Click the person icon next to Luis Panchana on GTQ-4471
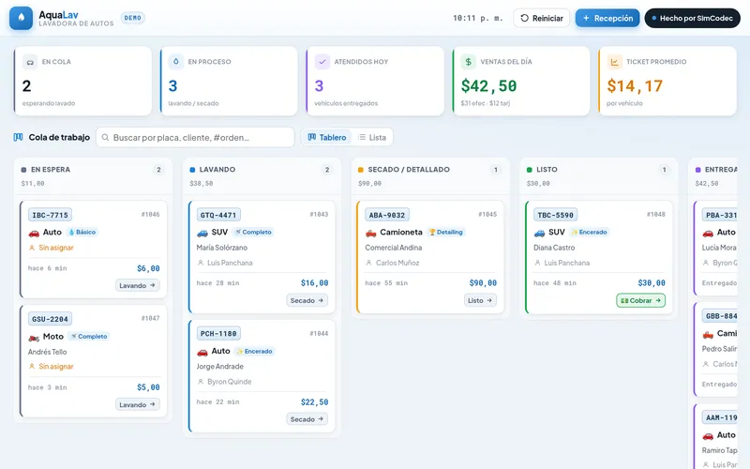 click(201, 263)
